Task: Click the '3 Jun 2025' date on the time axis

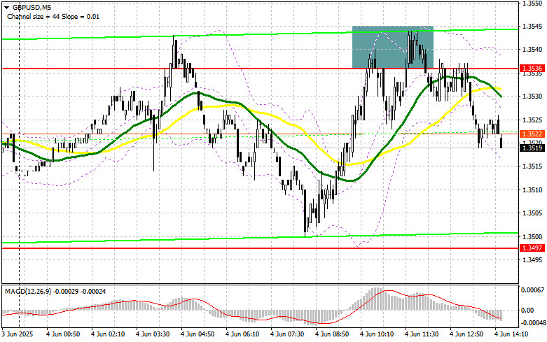Action: pos(18,334)
